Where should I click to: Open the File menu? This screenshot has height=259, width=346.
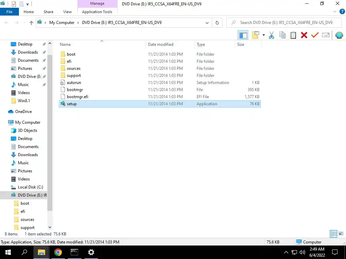tap(9, 12)
